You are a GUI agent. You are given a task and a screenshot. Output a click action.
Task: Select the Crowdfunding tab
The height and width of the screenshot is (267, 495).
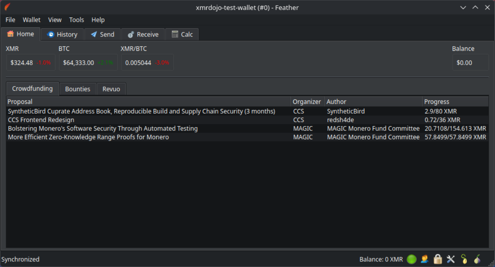point(32,89)
